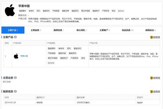163x109 pixels.
Task: Switch to the 竞品信息 tab
Action: click(x=127, y=30)
